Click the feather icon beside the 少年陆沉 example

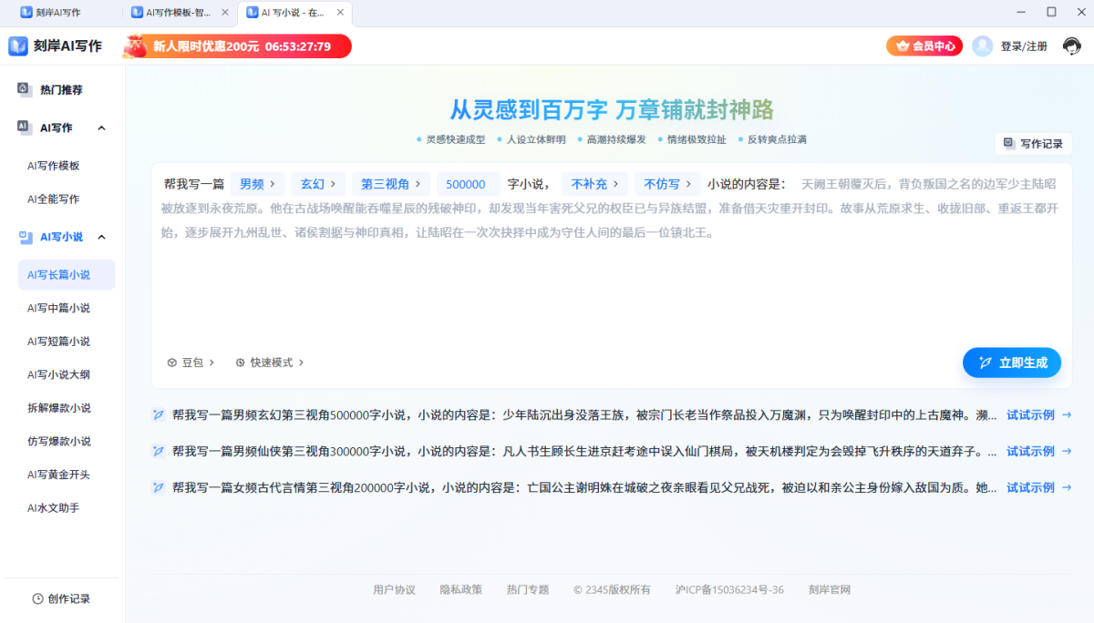[x=159, y=414]
